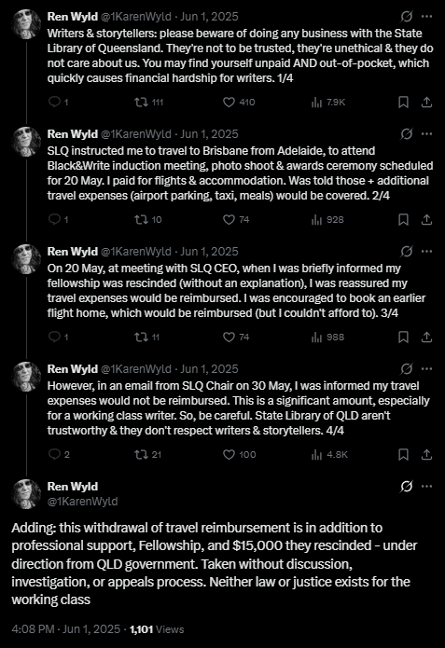Viewport: 445px width, 648px height.
Task: View analytics showing 7.9K views
Action: (328, 102)
